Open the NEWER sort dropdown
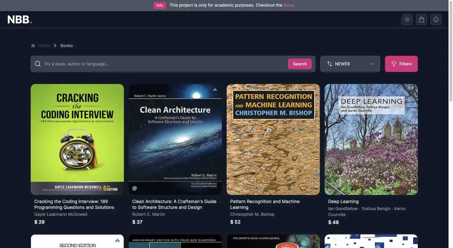 coord(350,64)
